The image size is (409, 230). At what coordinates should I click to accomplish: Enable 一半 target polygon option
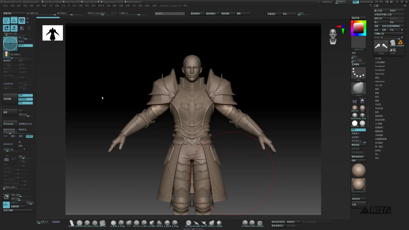(x=5, y=136)
